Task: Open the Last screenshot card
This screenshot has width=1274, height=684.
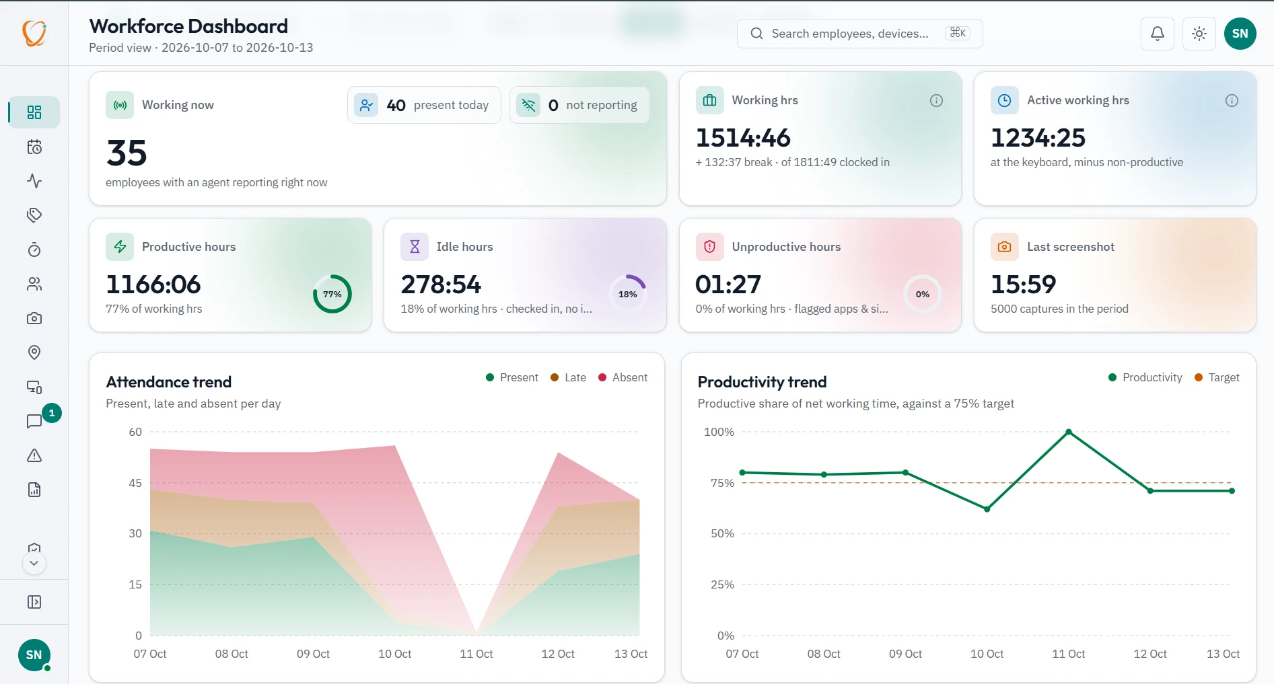Action: point(1115,275)
